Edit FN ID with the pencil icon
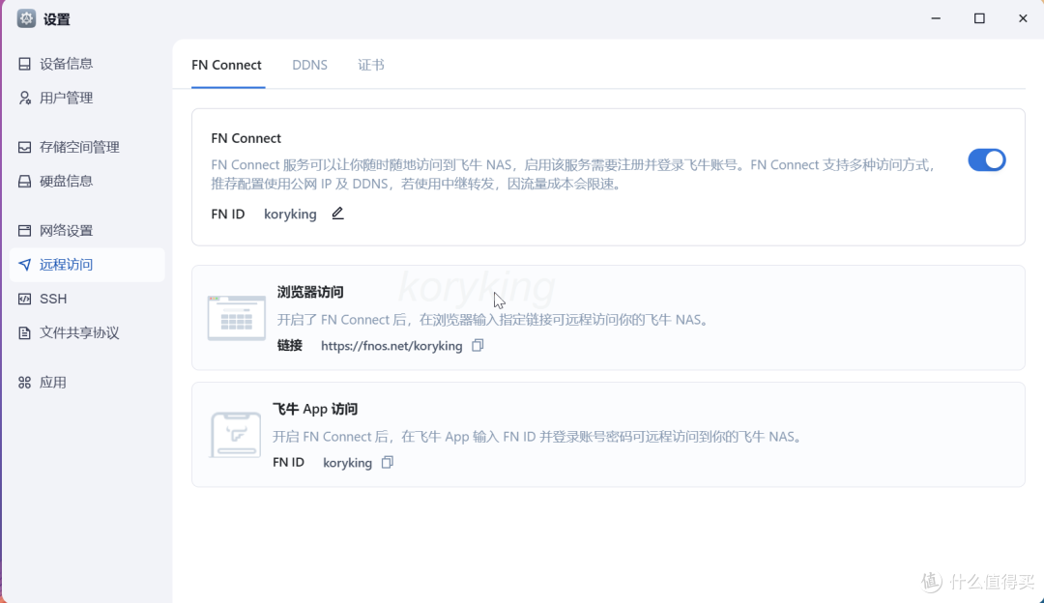1044x603 pixels. pos(337,214)
